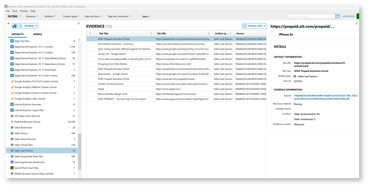This screenshot has width=369, height=188.
Task: Select the Syria Turkey launches offensive row
Action: (x=176, y=49)
